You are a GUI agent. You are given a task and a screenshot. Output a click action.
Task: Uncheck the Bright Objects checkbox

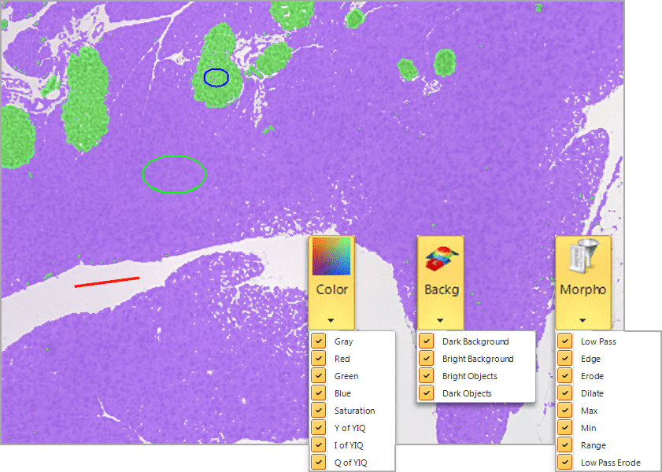(x=427, y=376)
